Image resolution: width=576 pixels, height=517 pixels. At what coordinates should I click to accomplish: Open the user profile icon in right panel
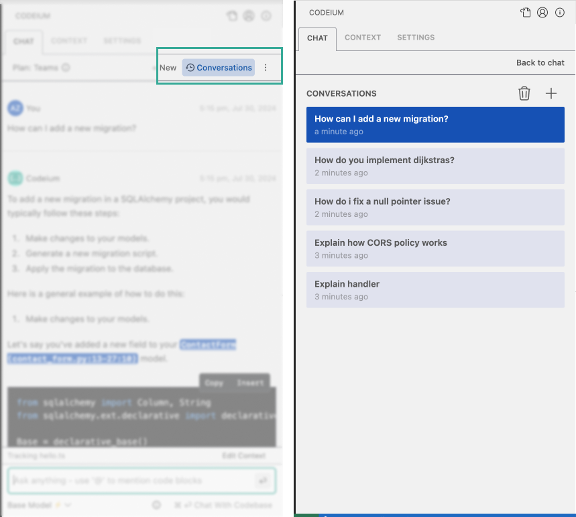click(x=542, y=13)
